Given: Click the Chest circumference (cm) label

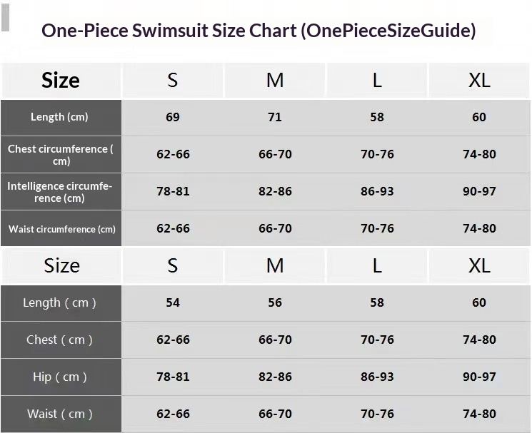Looking at the screenshot, I should pyautogui.click(x=61, y=154).
